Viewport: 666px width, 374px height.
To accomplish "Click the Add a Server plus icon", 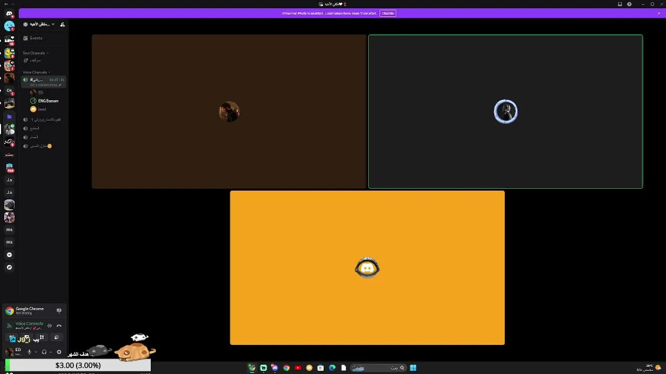I will point(9,255).
